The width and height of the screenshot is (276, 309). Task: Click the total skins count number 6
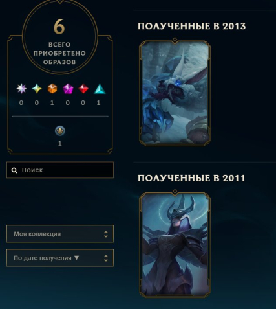click(59, 27)
